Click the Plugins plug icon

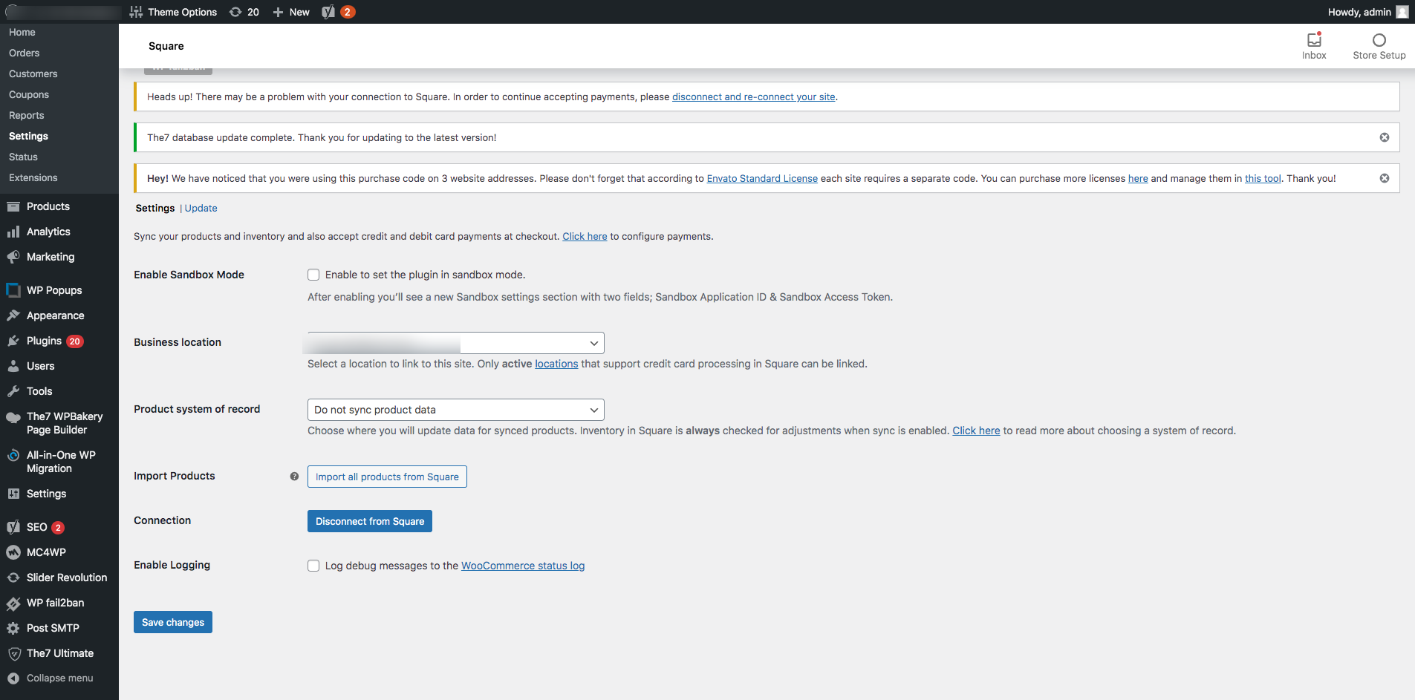point(13,341)
